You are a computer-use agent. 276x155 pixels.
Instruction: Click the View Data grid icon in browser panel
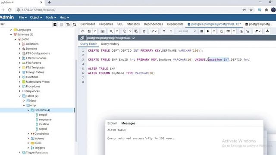pyautogui.click(x=61, y=24)
